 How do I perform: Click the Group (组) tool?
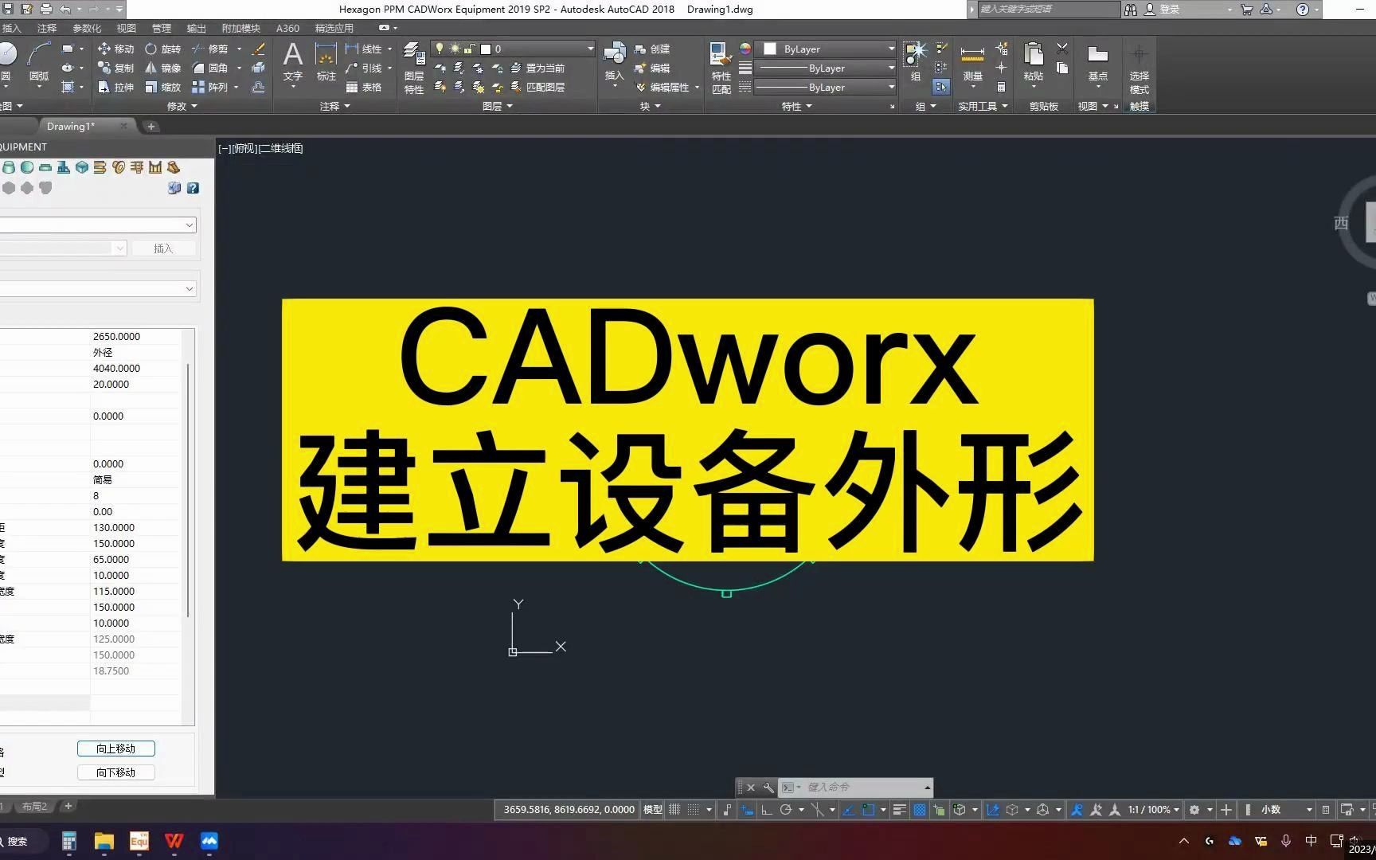pyautogui.click(x=916, y=61)
